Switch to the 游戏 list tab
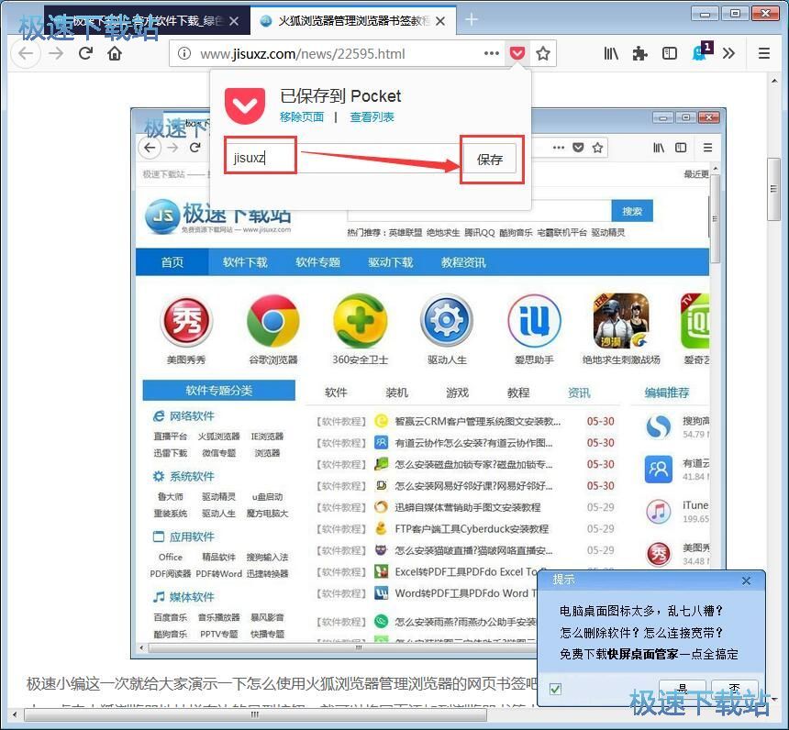 point(458,393)
